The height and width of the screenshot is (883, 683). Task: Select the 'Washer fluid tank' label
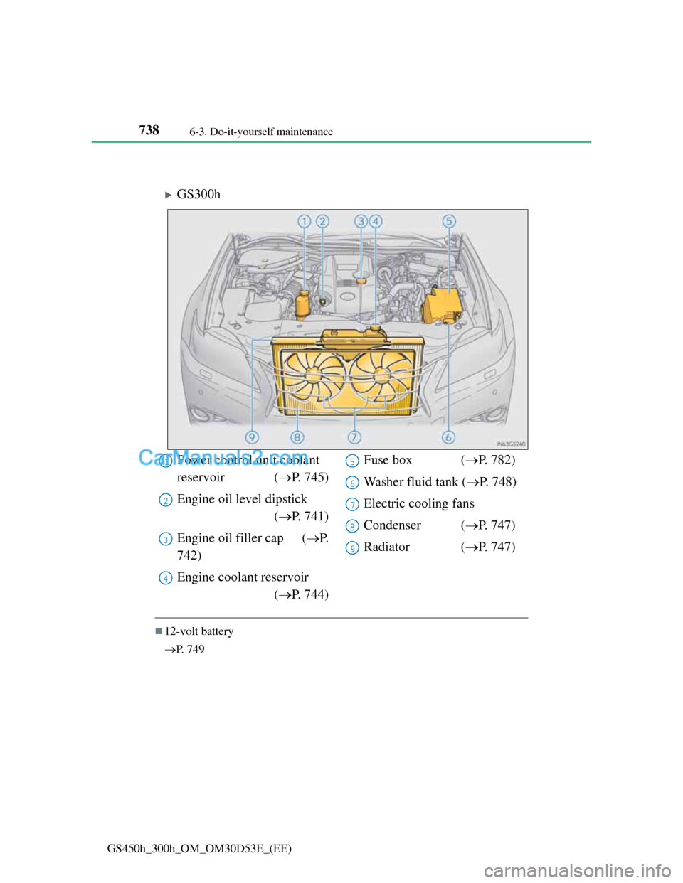(x=411, y=482)
